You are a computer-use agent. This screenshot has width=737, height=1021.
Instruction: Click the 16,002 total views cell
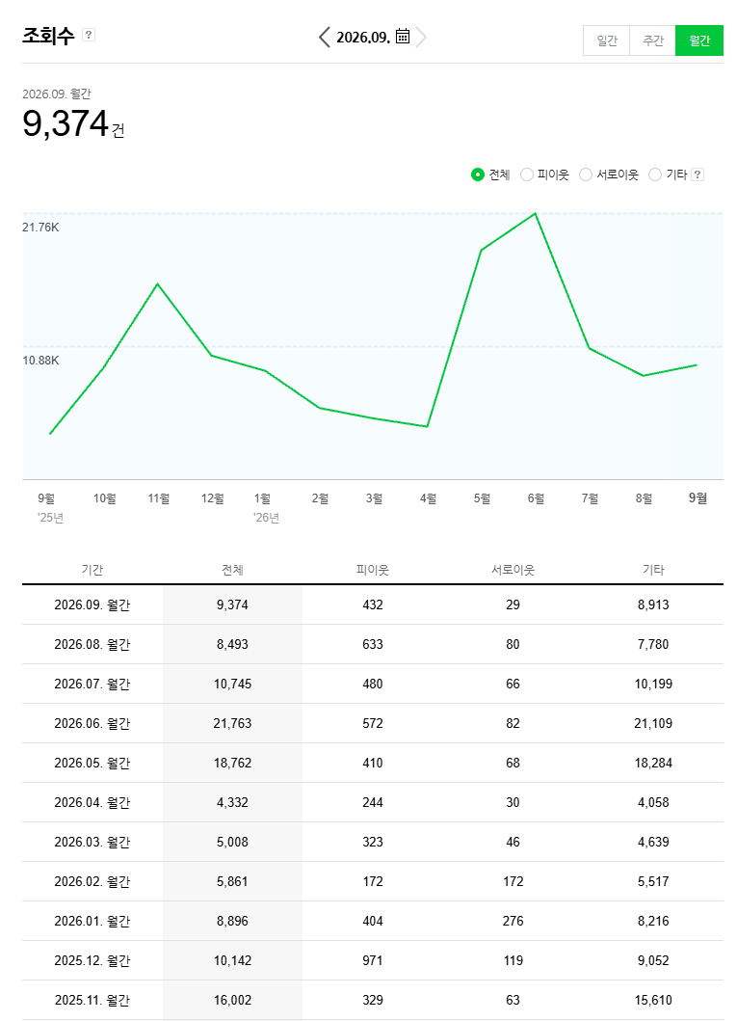pos(232,1000)
